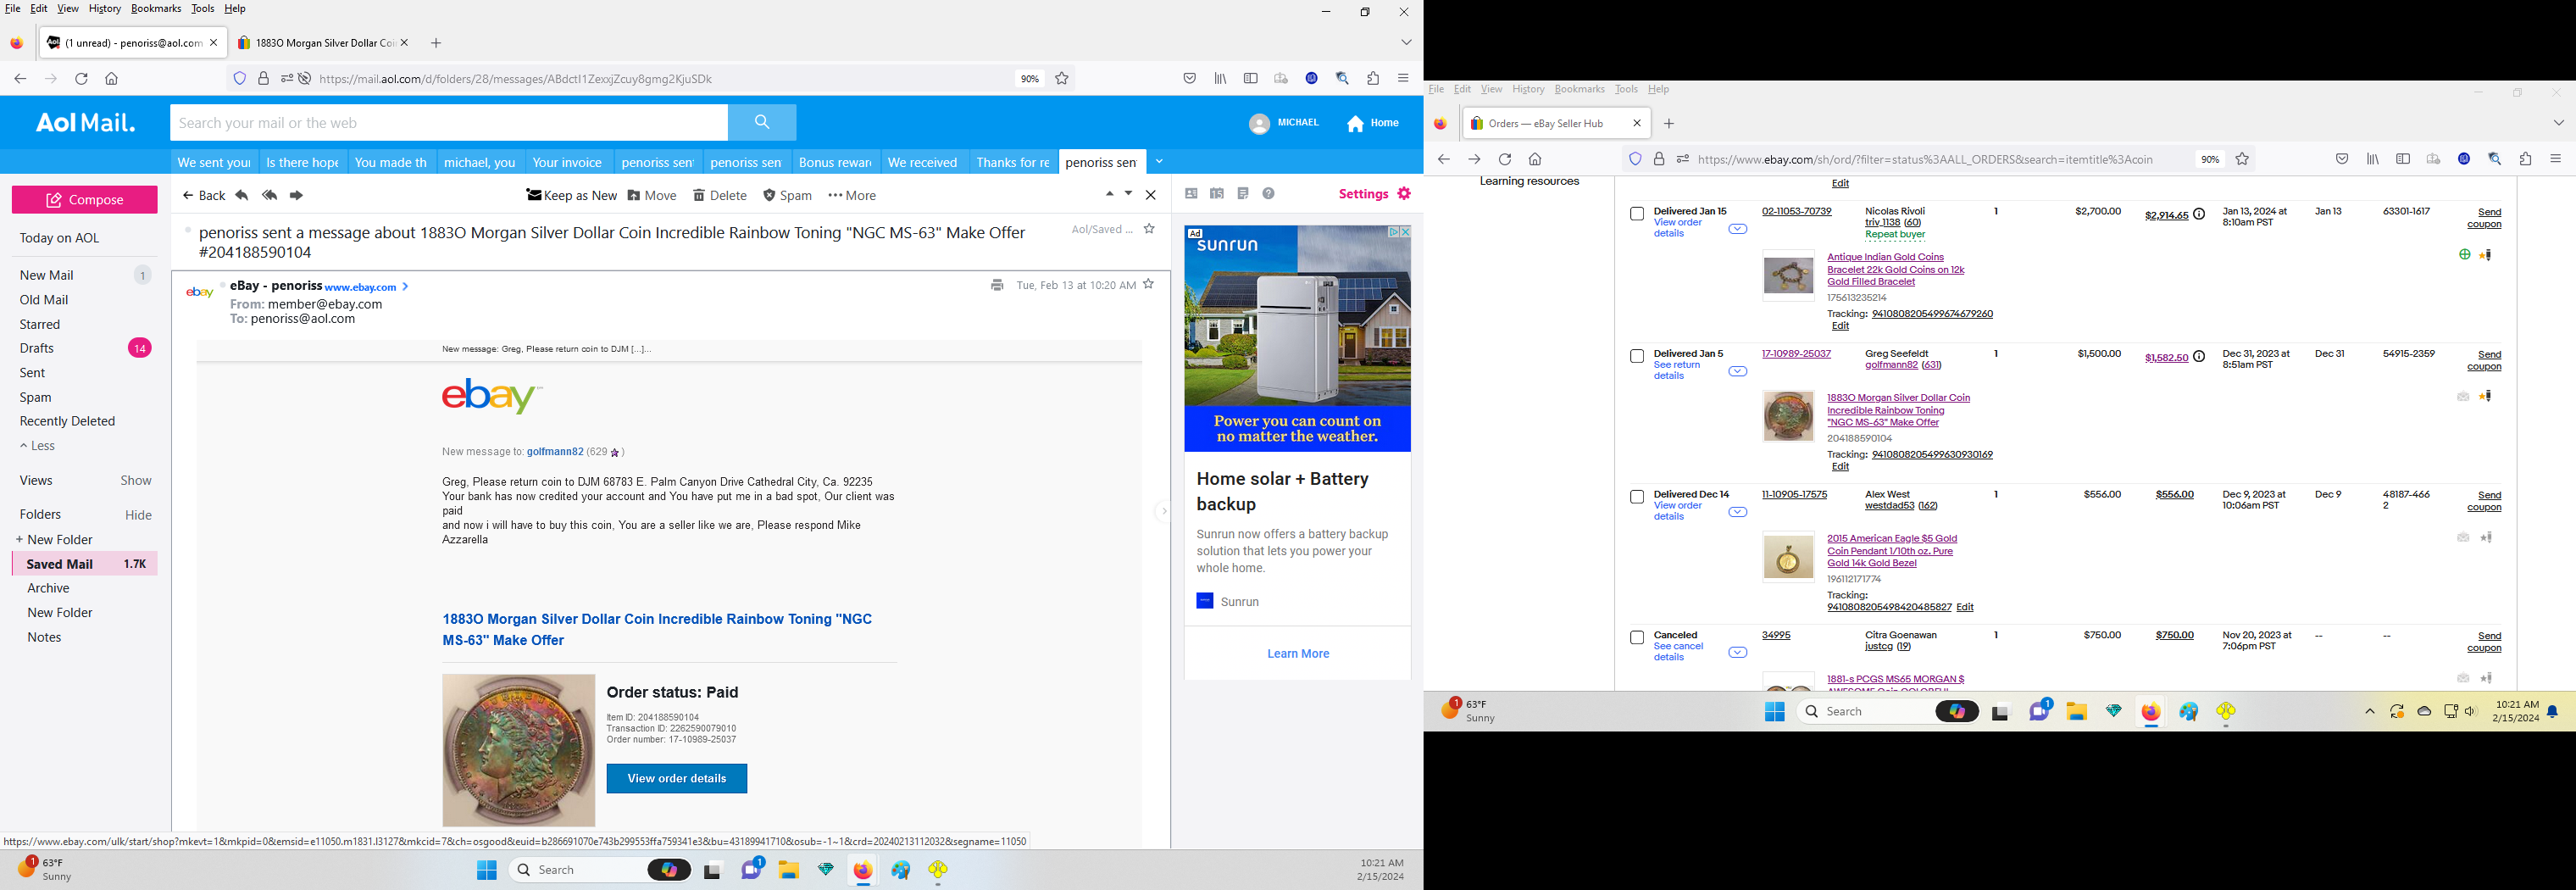Viewport: 2576px width, 890px height.
Task: Expand actions dropdown for the Delivered Jan 5 order
Action: tap(1738, 371)
